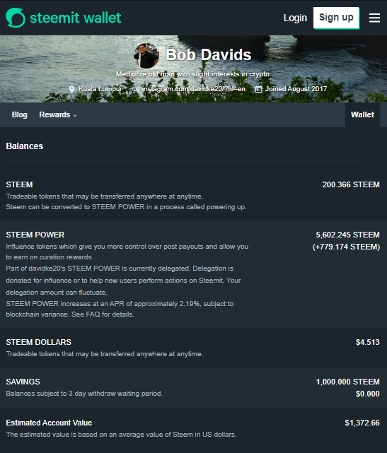Click the 200.366 STEEM balance
The height and width of the screenshot is (453, 387).
tap(351, 184)
